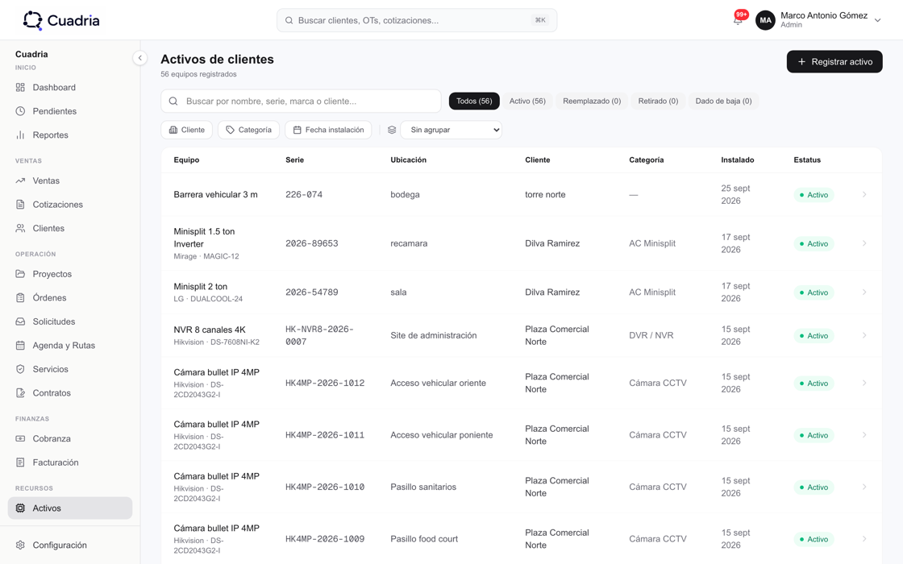Click the Servicios shield icon
Screen dimensions: 903x564
[20, 369]
